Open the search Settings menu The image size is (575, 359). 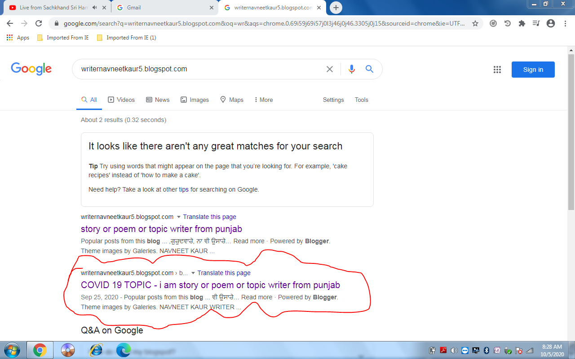333,100
